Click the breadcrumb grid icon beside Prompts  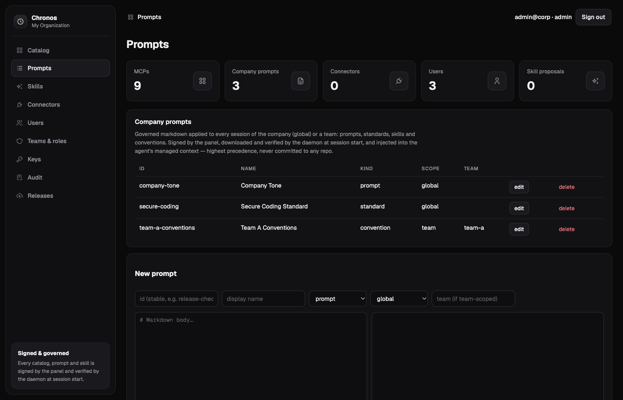pyautogui.click(x=130, y=17)
